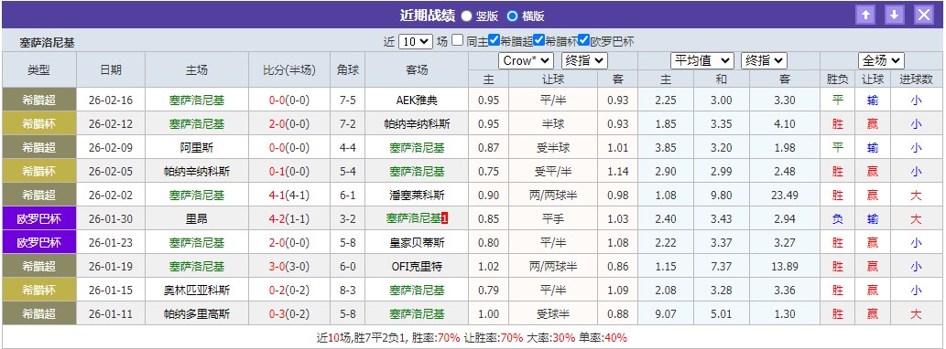The height and width of the screenshot is (349, 946).
Task: Click score 4-1(4-1) against 潘塞莱科斯
Action: coord(289,195)
